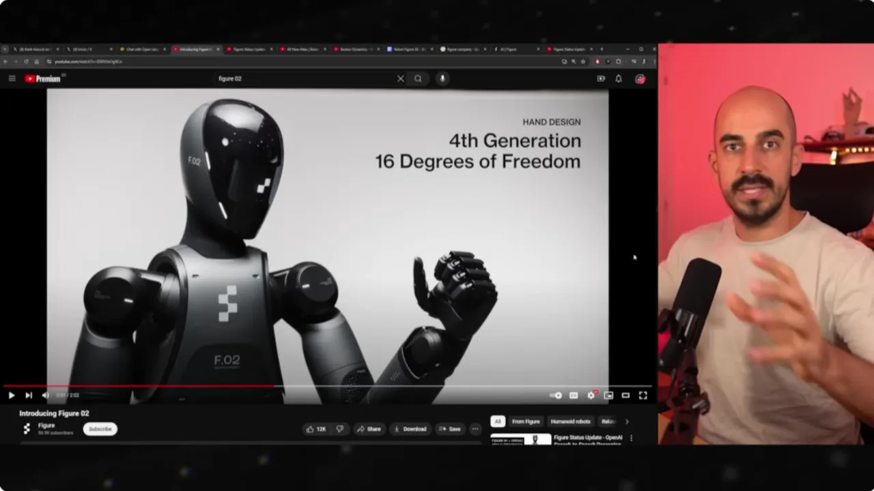Open the YouTube notifications bell
The height and width of the screenshot is (491, 874).
[x=619, y=78]
